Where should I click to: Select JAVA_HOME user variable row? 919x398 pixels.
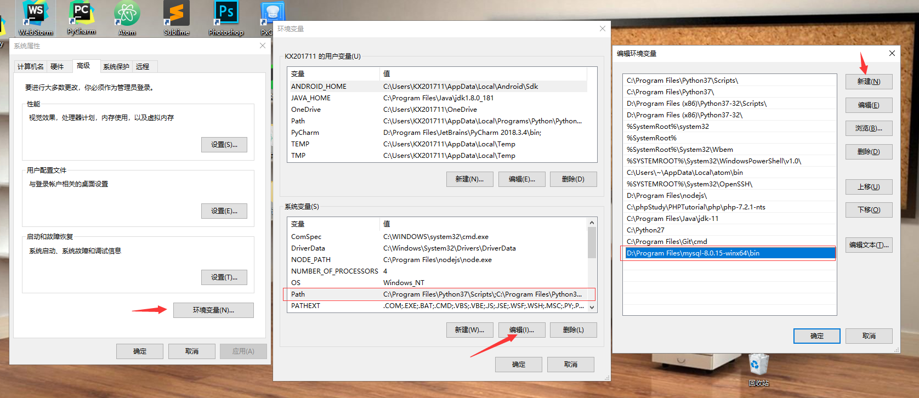tap(437, 98)
